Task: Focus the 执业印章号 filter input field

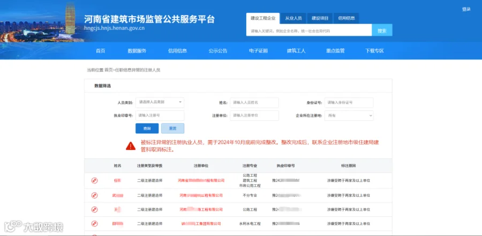Action: pyautogui.click(x=160, y=116)
